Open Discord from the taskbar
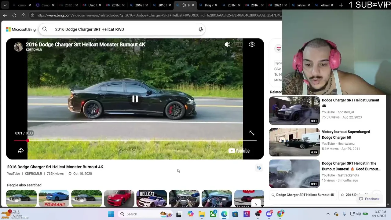Image resolution: width=391 pixels, height=220 pixels. pyautogui.click(x=269, y=214)
